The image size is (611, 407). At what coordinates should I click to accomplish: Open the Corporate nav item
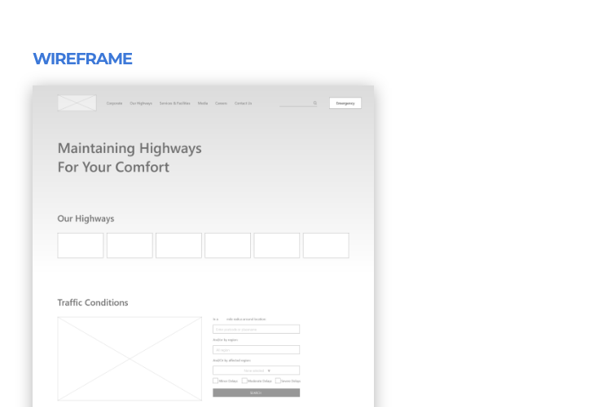tap(114, 103)
